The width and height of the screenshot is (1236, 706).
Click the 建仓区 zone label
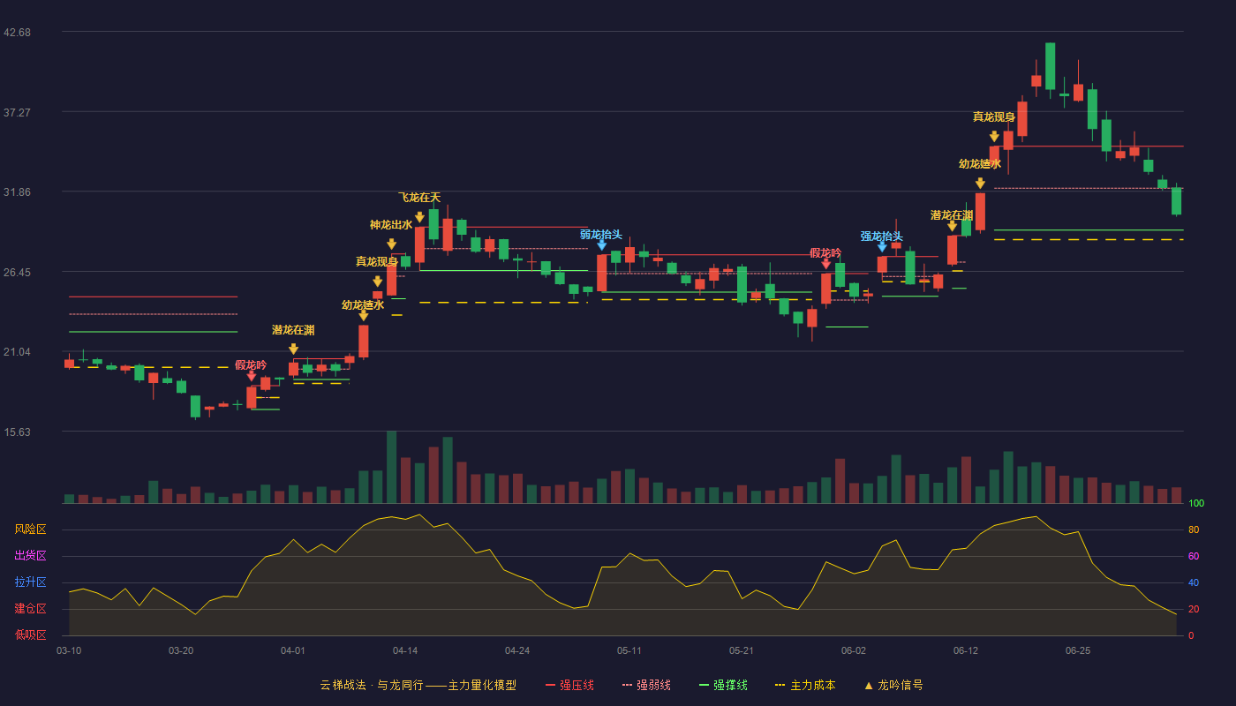pyautogui.click(x=30, y=609)
